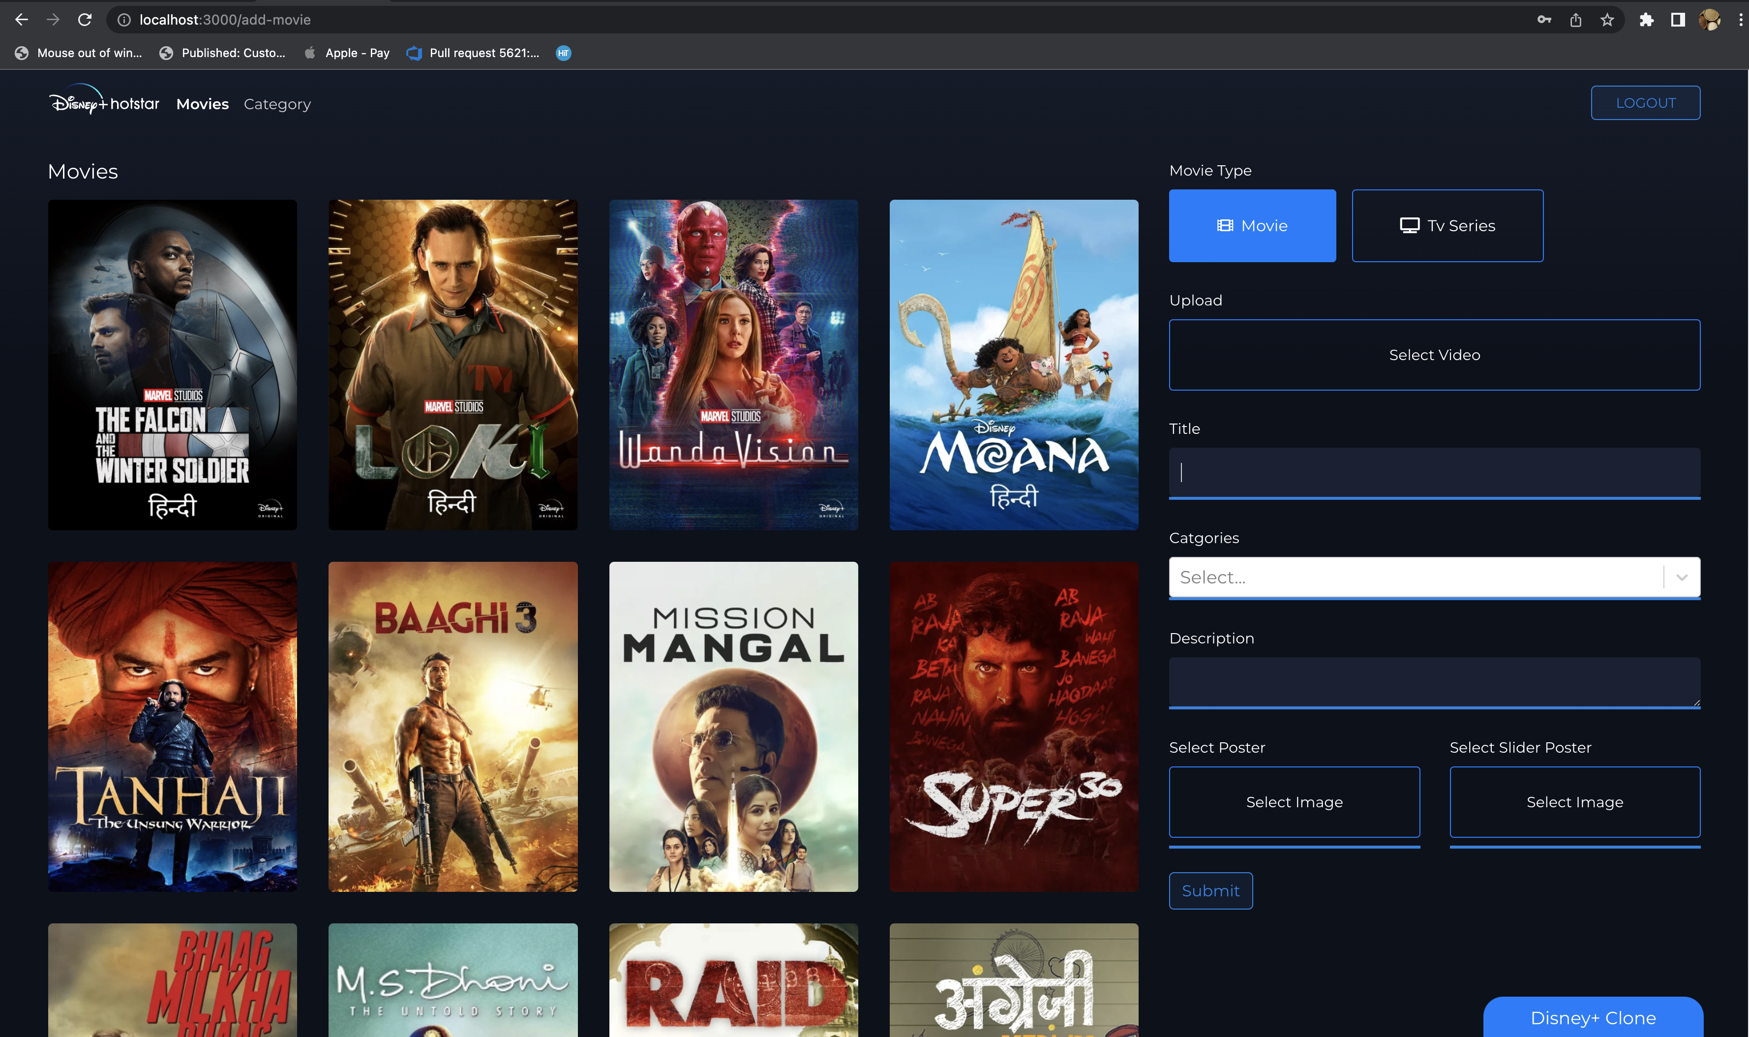Open the Chrome profile avatar menu
This screenshot has width=1749, height=1037.
point(1709,19)
